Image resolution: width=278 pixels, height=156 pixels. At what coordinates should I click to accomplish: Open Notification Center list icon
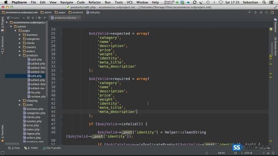point(271,2)
